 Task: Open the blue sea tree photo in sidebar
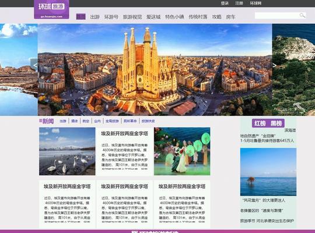click(268, 172)
